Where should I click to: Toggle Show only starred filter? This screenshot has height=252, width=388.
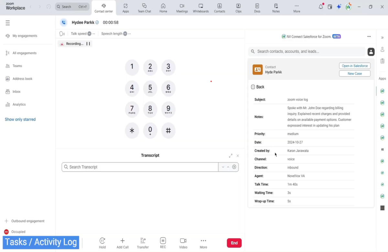(x=20, y=120)
